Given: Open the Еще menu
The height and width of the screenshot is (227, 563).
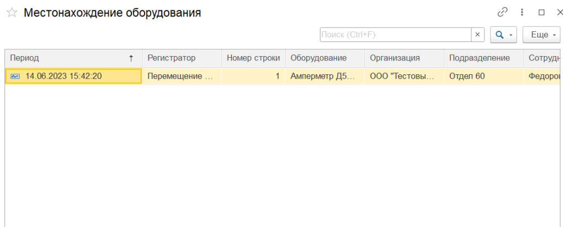Looking at the screenshot, I should pos(542,35).
